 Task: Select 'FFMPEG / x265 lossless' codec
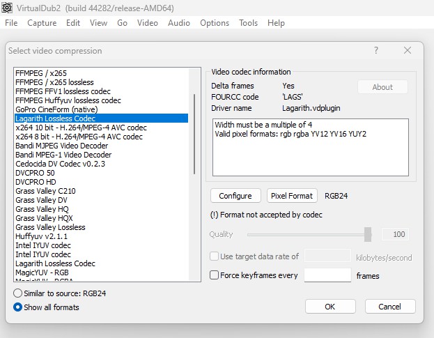(101, 82)
